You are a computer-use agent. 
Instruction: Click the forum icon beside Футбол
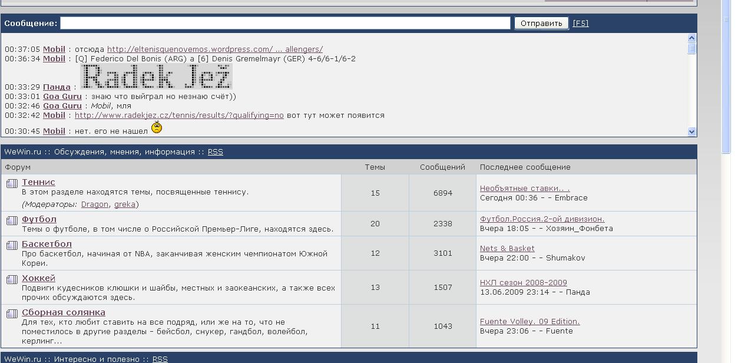point(12,220)
